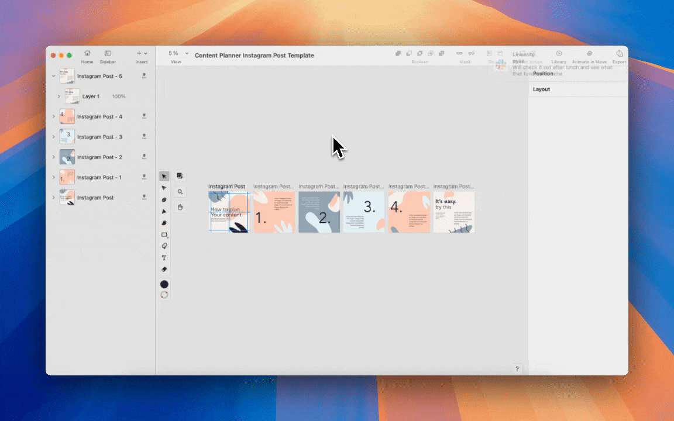
Task: Click the Instagram Post - 1 layer thumbnail
Action: click(67, 177)
